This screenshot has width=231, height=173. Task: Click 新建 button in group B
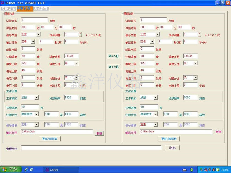click(218, 132)
